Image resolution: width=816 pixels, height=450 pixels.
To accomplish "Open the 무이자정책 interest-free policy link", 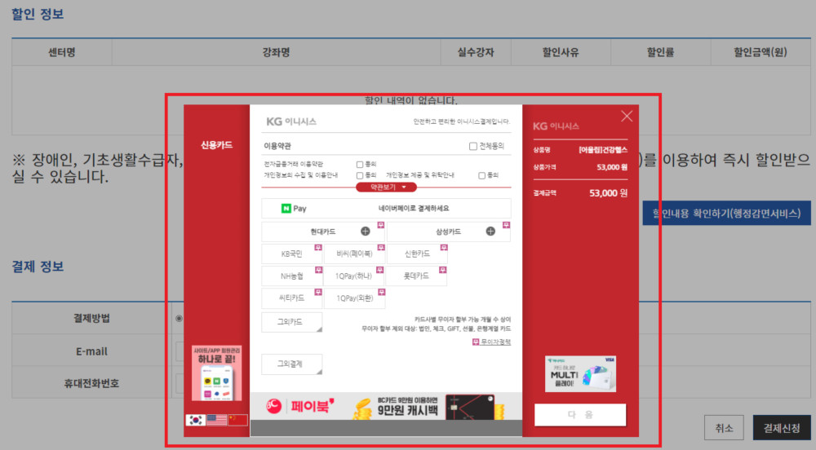I will point(492,342).
